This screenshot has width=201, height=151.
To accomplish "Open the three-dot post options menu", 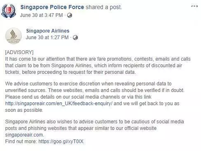I will 194,6.
